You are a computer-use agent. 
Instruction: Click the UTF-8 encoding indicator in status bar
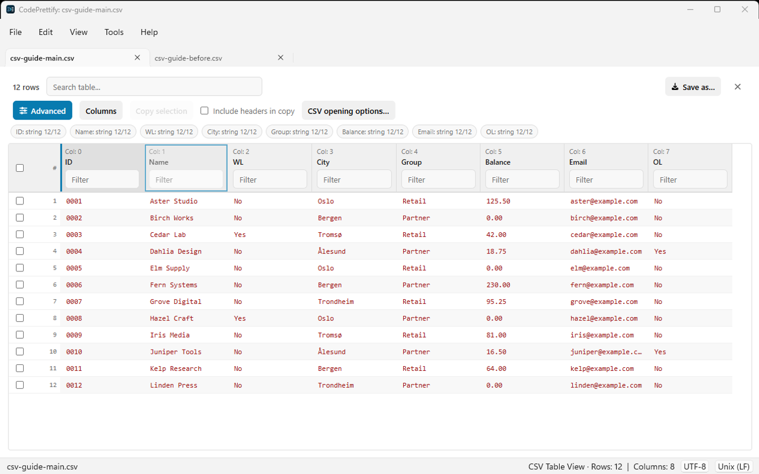[695, 466]
